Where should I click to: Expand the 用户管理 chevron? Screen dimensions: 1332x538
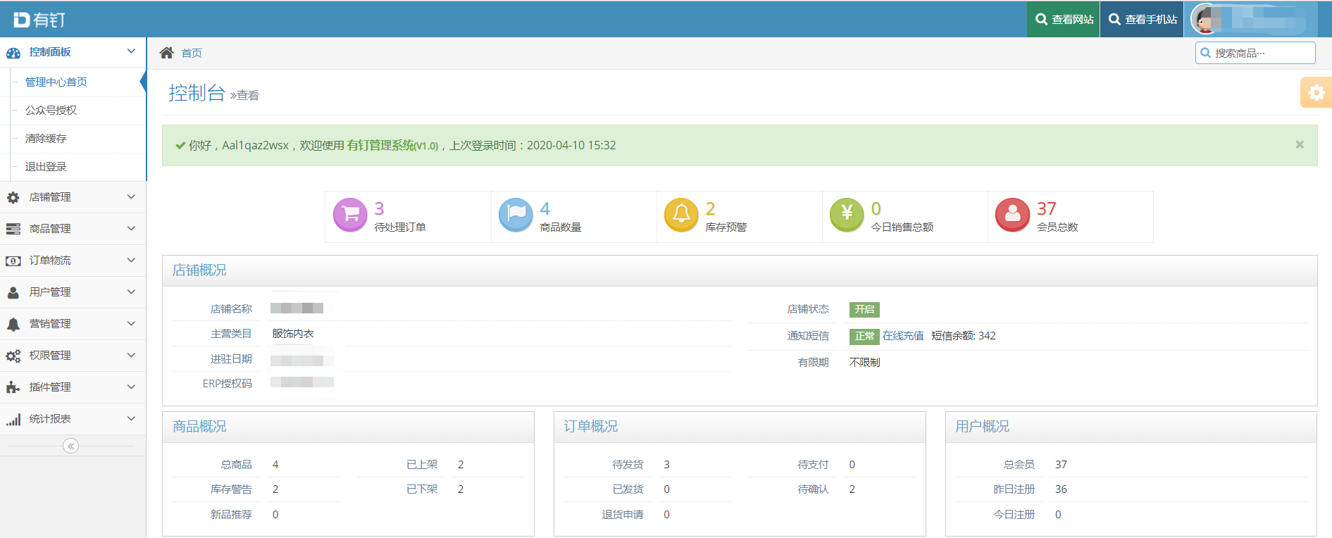(x=131, y=292)
